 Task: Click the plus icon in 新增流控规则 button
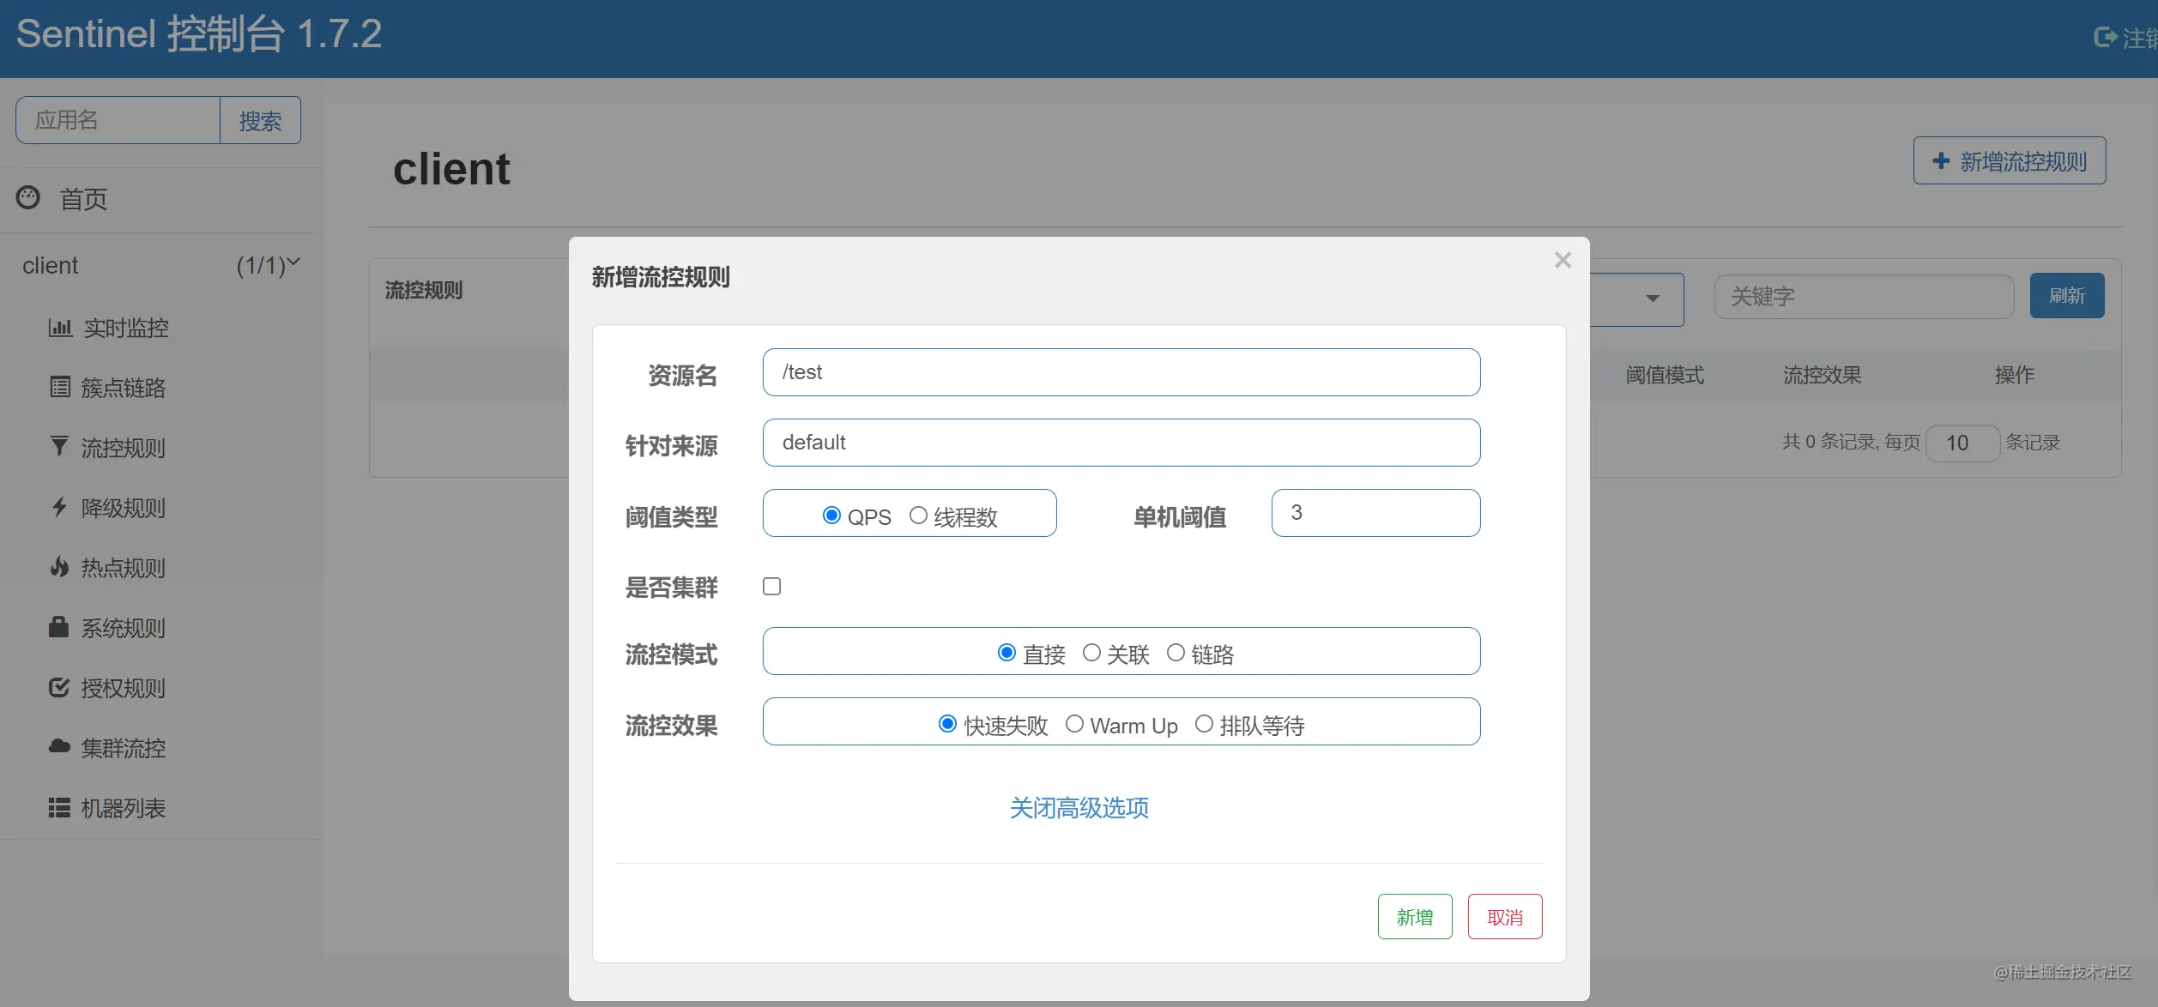pyautogui.click(x=1941, y=160)
